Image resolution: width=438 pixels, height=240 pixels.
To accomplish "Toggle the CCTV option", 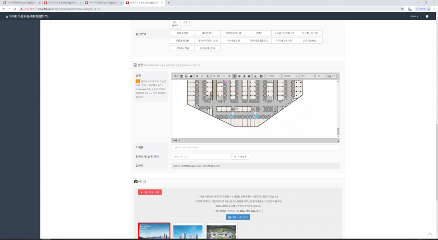I will tap(259, 33).
